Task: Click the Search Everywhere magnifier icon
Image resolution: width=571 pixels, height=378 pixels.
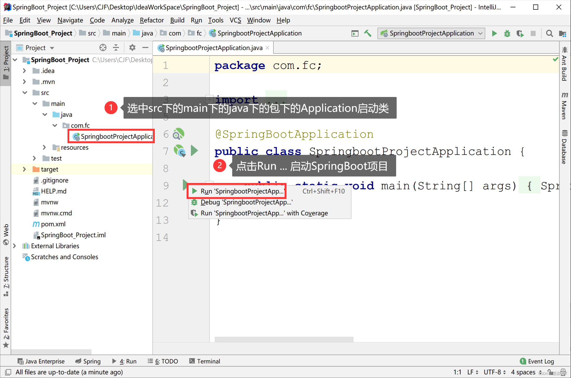Action: pos(549,33)
